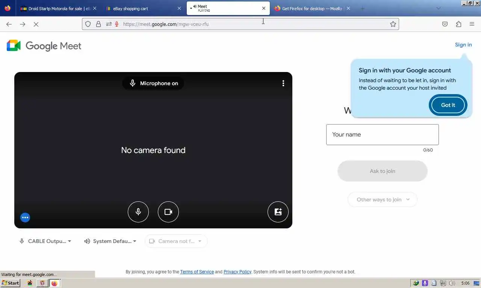This screenshot has height=288, width=481.
Task: Toggle the microphone mute button in preview
Action: 138,212
